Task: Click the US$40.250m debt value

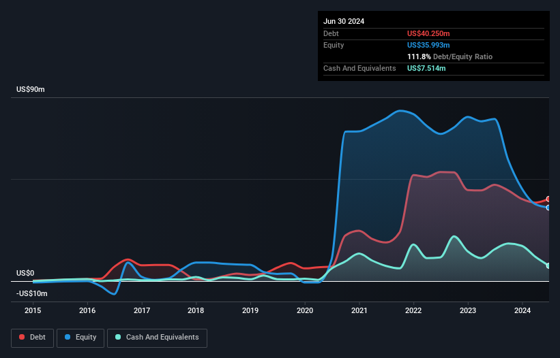Action: tap(428, 33)
